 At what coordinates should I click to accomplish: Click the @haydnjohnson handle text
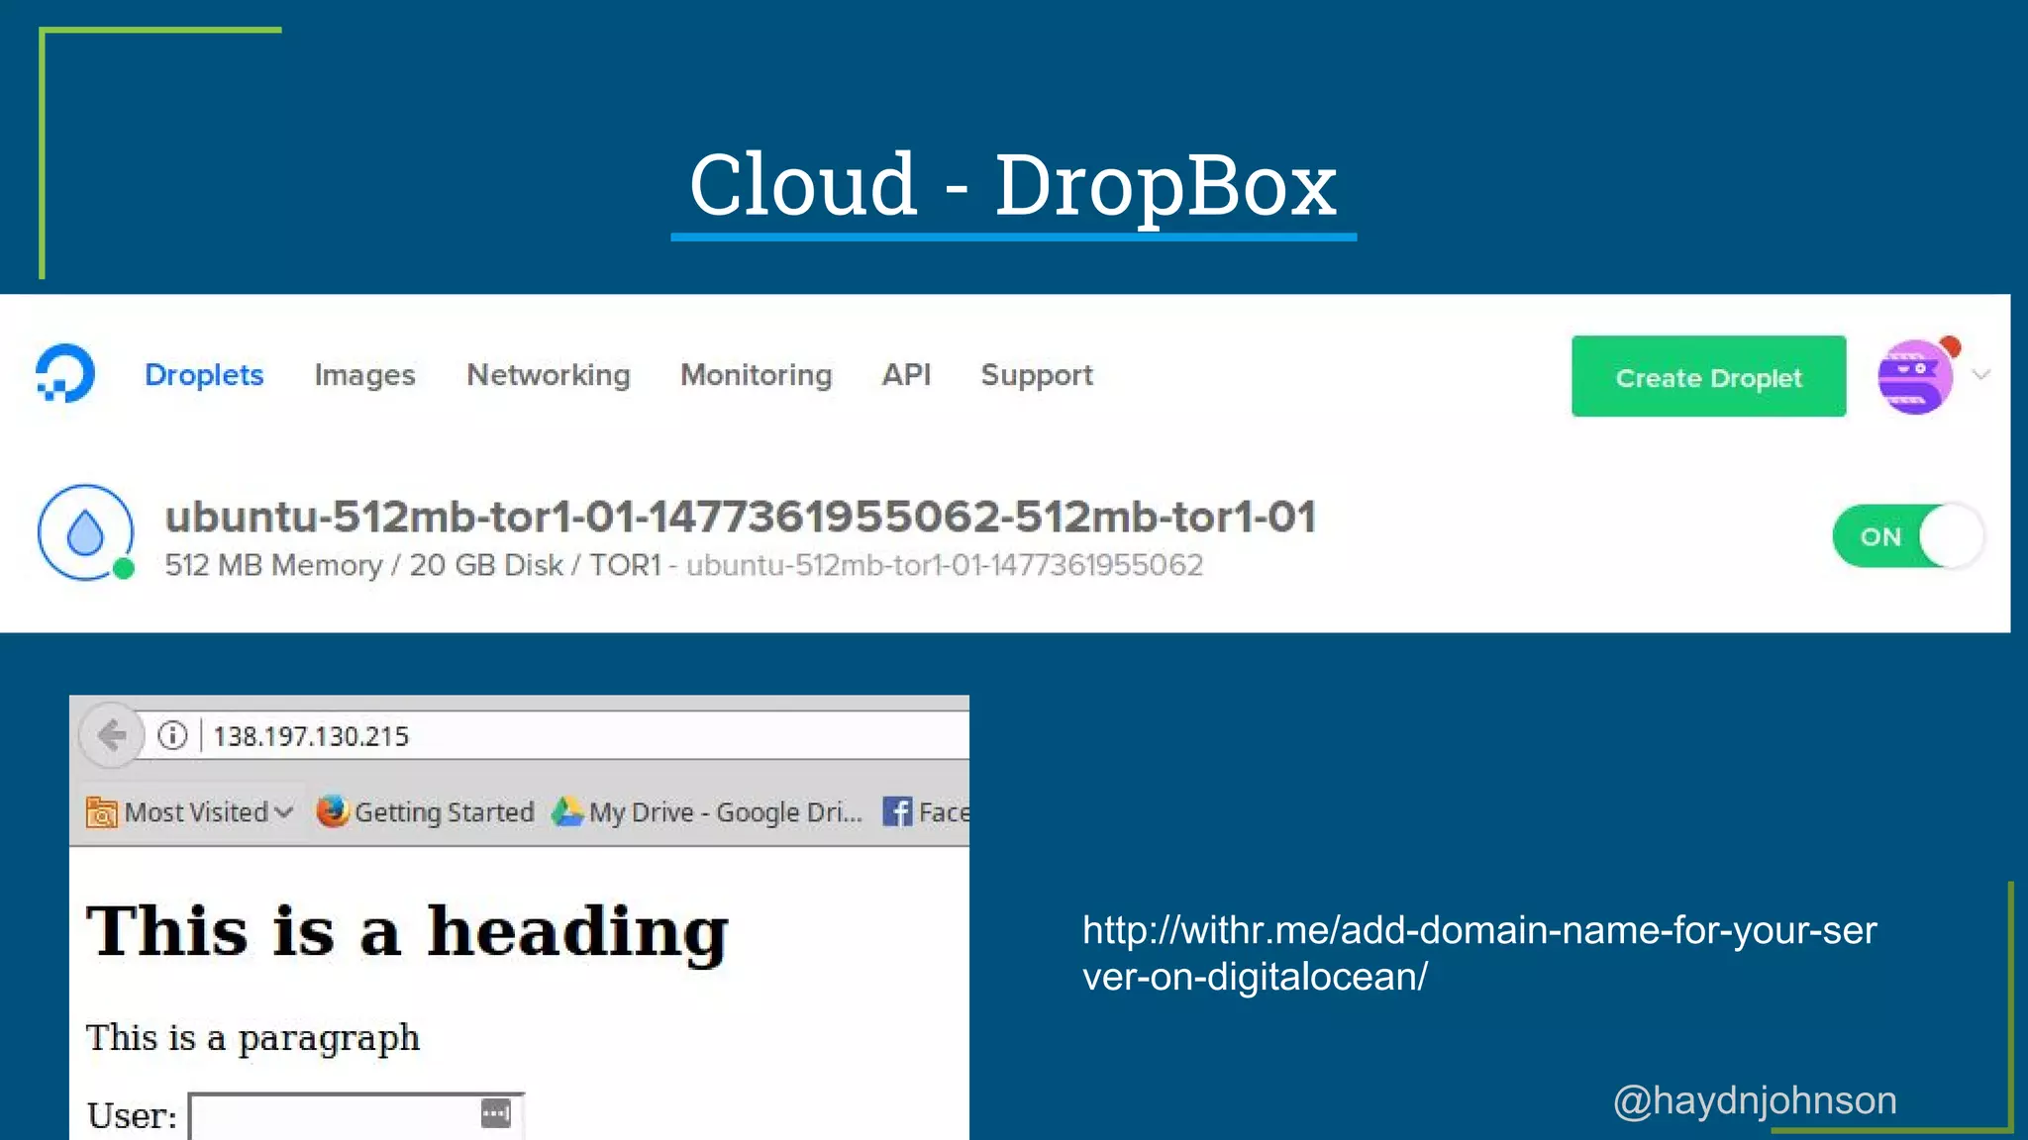(1755, 1100)
